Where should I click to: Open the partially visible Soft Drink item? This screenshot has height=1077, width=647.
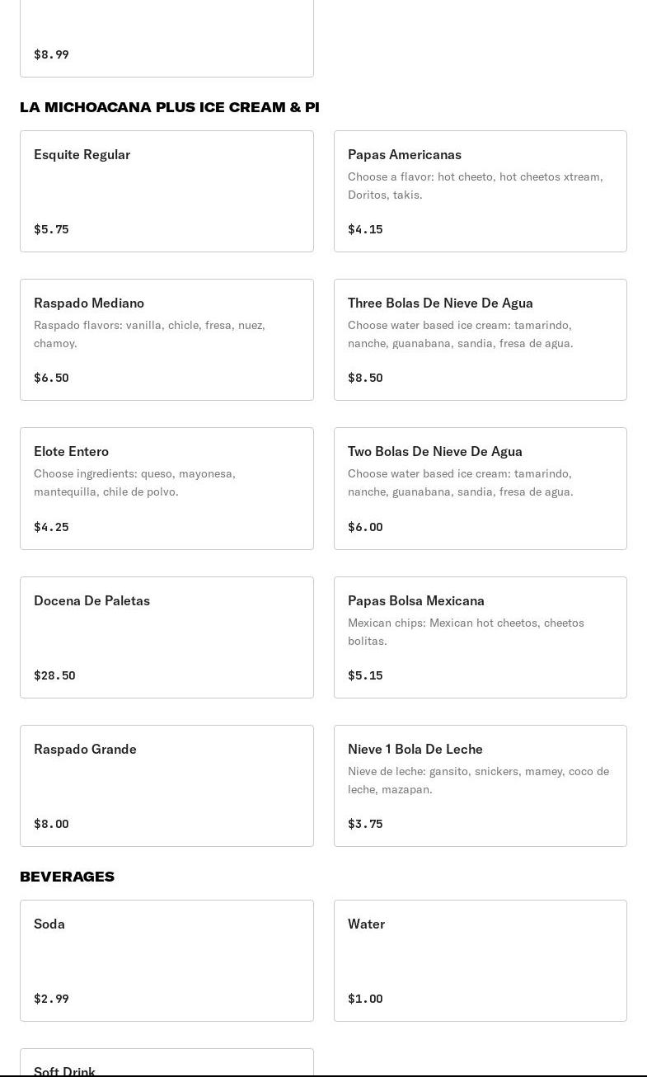click(x=166, y=1064)
